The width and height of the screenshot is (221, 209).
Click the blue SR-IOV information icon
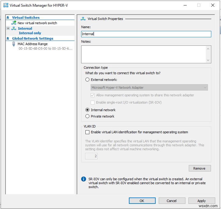coord(83,179)
